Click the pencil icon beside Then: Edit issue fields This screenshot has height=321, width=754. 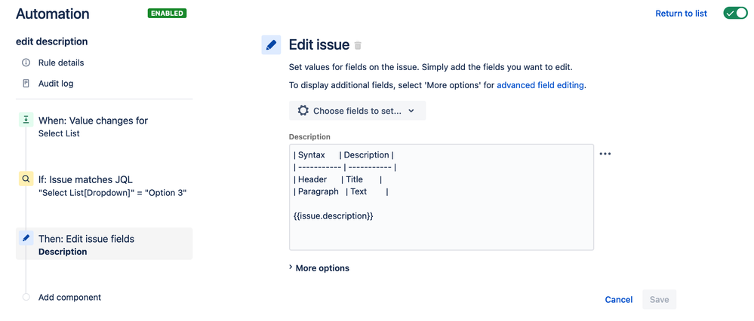26,238
